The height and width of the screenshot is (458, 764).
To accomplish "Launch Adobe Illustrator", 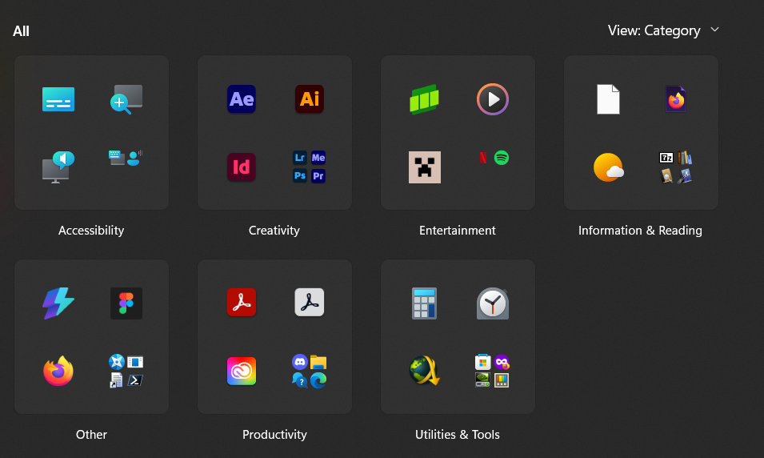I will [x=310, y=99].
